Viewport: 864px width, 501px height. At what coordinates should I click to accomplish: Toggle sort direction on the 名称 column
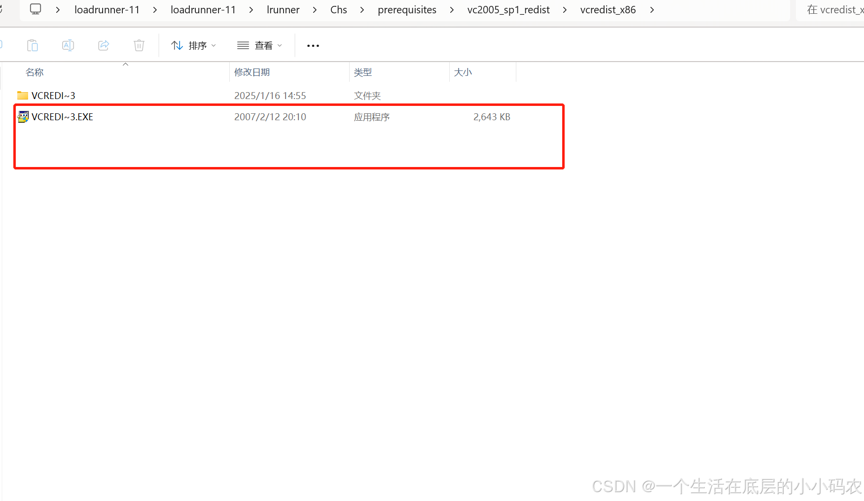click(x=126, y=65)
